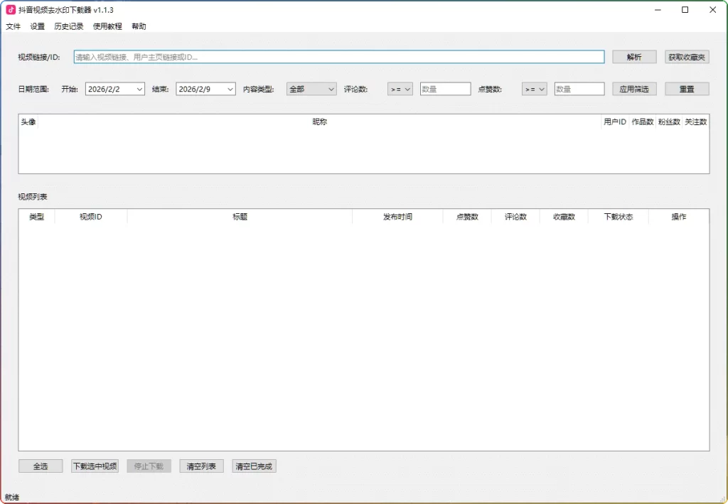Open the start date picker dropdown

tap(140, 88)
